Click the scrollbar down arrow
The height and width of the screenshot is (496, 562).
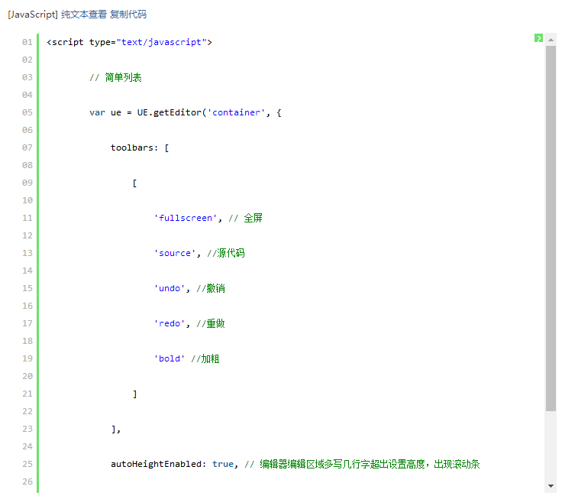pos(551,486)
